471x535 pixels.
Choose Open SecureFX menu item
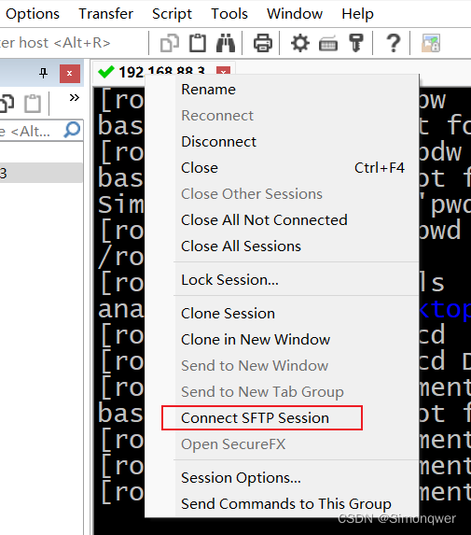[283, 444]
